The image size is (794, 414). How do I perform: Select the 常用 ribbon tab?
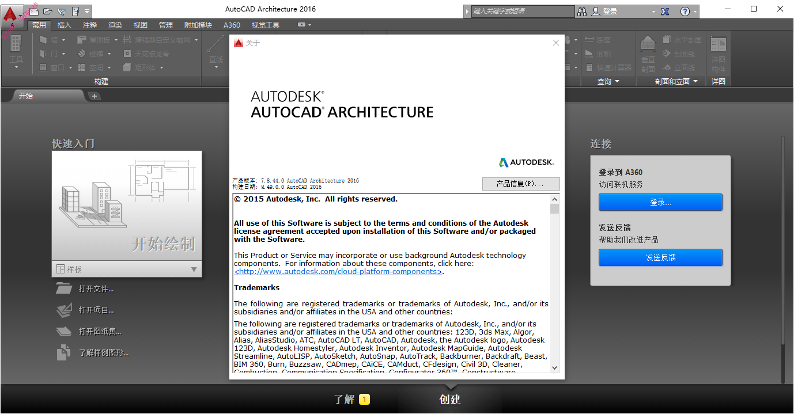click(39, 25)
